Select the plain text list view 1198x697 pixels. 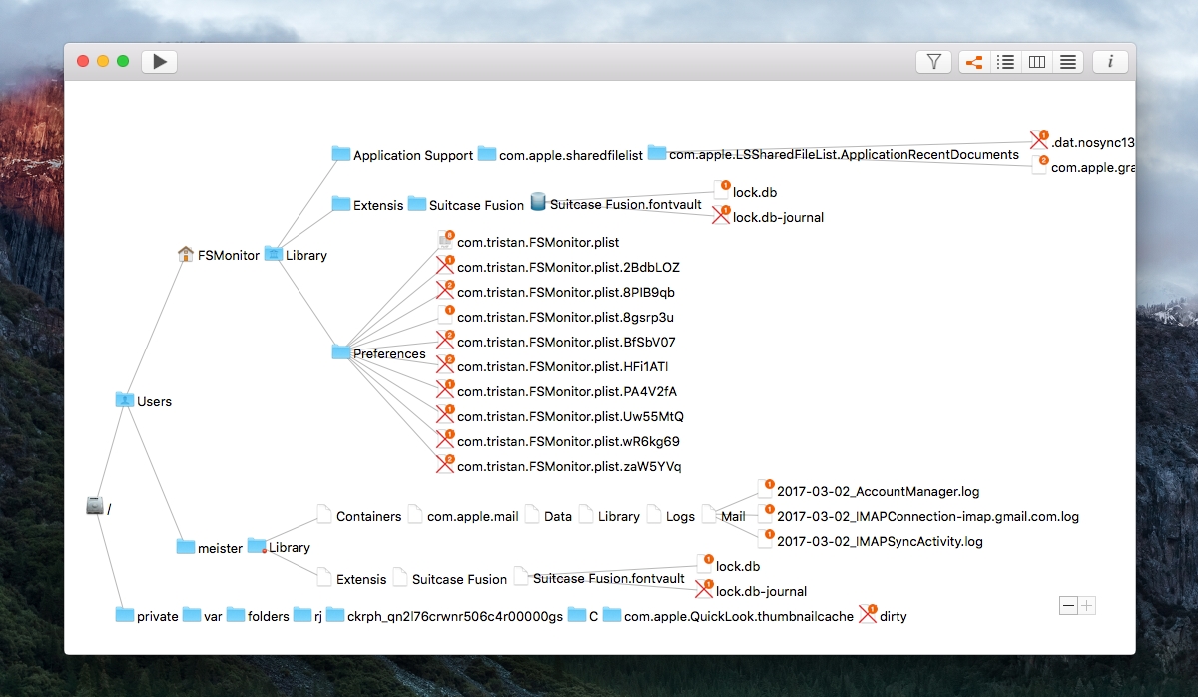pyautogui.click(x=1068, y=62)
